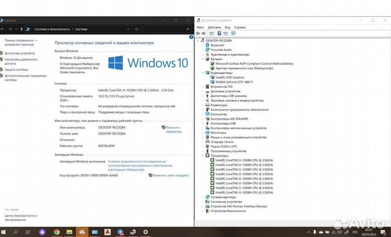The image size is (391, 237).
Task: Click the Focusrite Audio device icon
Action: point(208,50)
